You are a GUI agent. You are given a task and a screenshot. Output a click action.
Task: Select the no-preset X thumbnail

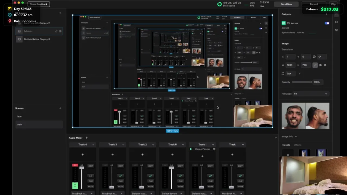coord(288,153)
